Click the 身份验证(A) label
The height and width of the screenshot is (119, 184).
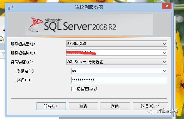click(22, 62)
